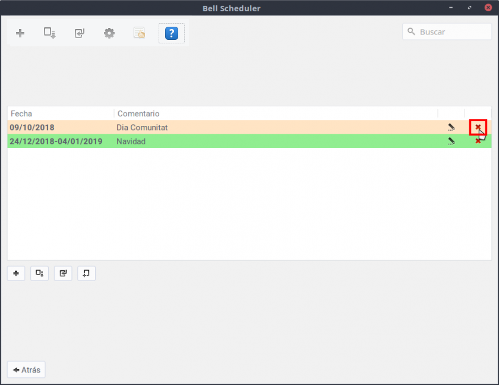Click the Buscar search field
The image size is (499, 385).
coord(453,32)
